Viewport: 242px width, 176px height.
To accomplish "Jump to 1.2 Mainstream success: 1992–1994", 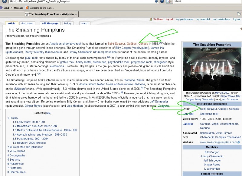I will 35,126.
